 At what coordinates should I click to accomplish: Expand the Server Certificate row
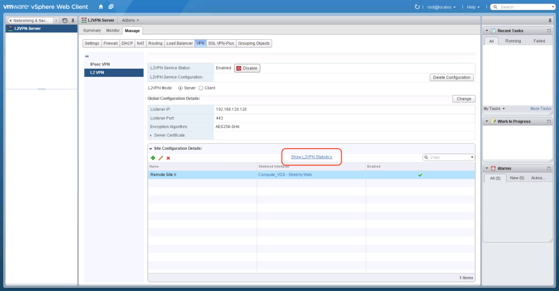tap(151, 136)
